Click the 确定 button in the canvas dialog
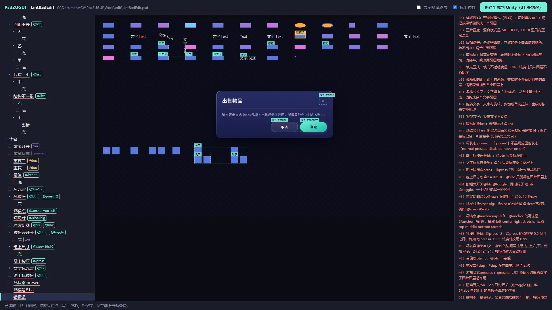 pos(314,127)
